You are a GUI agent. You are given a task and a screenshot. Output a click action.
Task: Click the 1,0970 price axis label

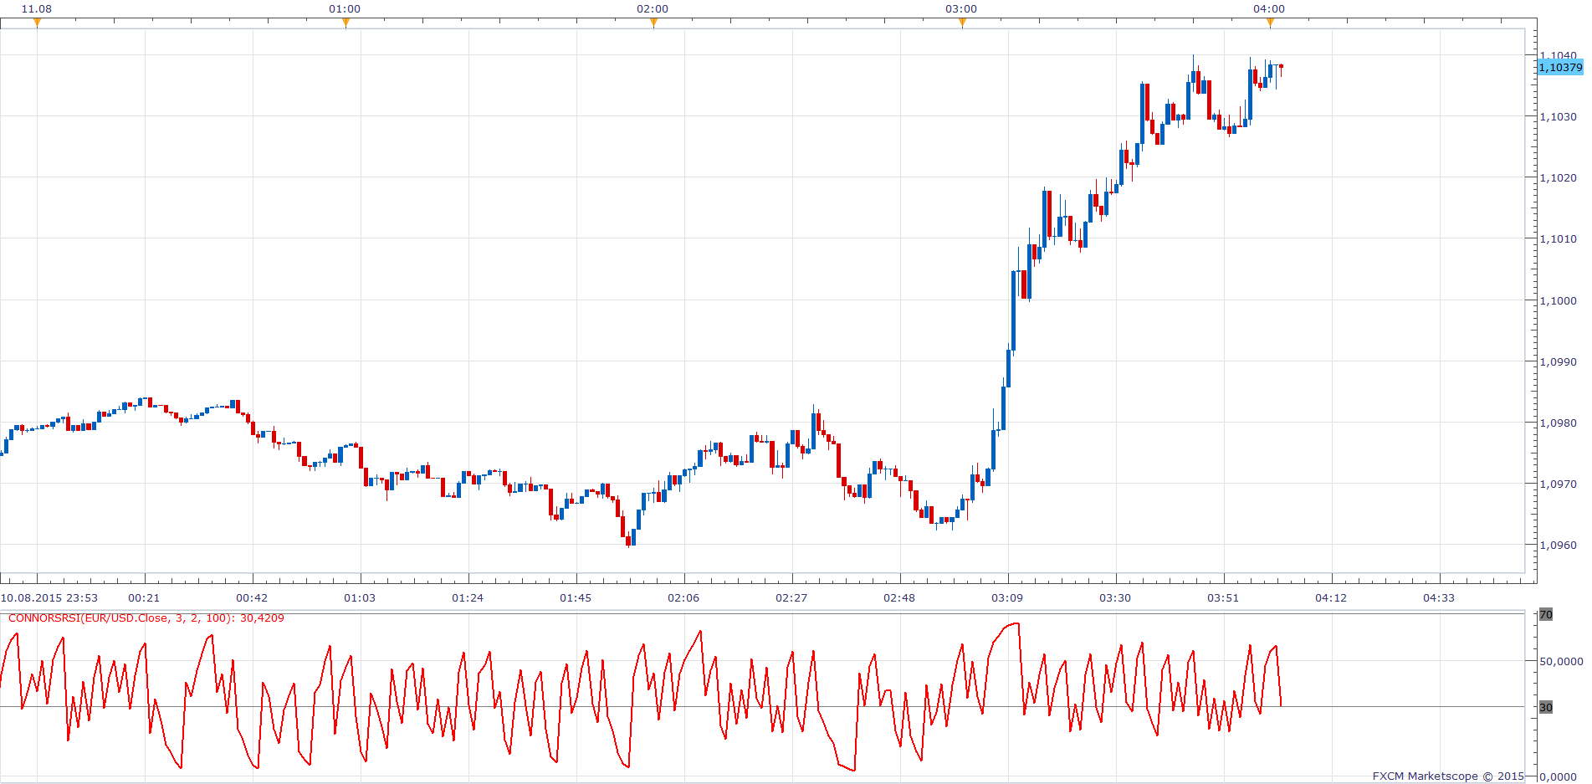pos(1558,484)
